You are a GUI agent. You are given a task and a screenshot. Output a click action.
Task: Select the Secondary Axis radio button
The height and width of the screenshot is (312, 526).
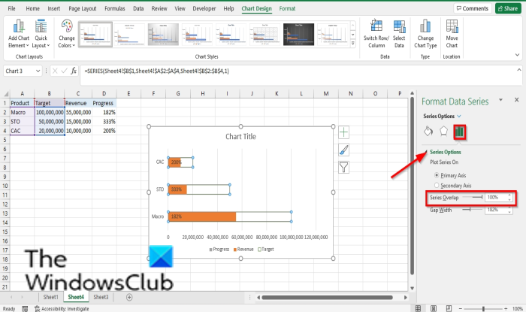[437, 185]
